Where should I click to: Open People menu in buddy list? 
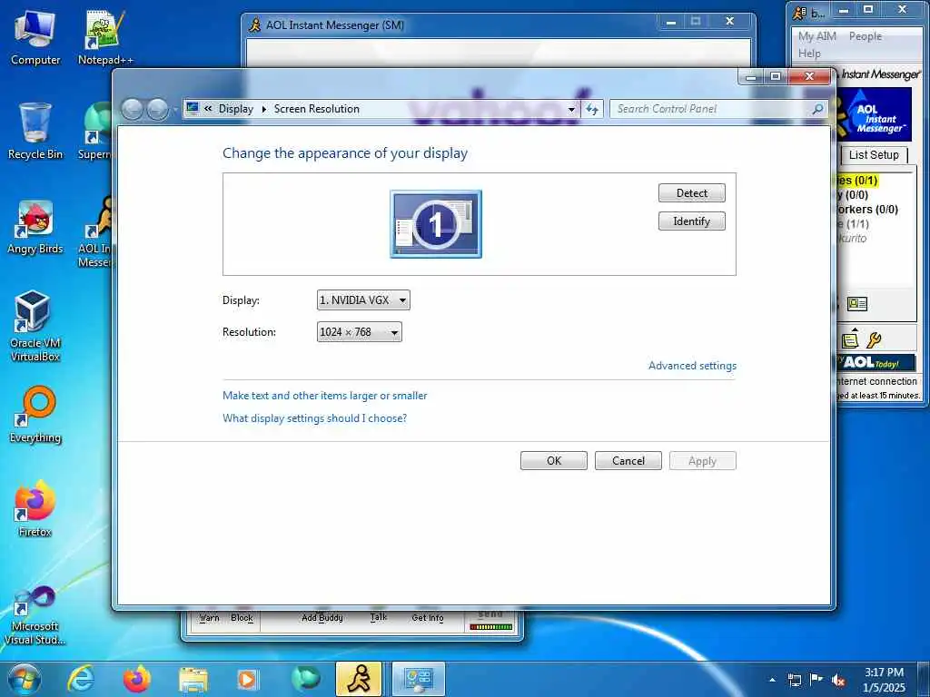click(865, 36)
